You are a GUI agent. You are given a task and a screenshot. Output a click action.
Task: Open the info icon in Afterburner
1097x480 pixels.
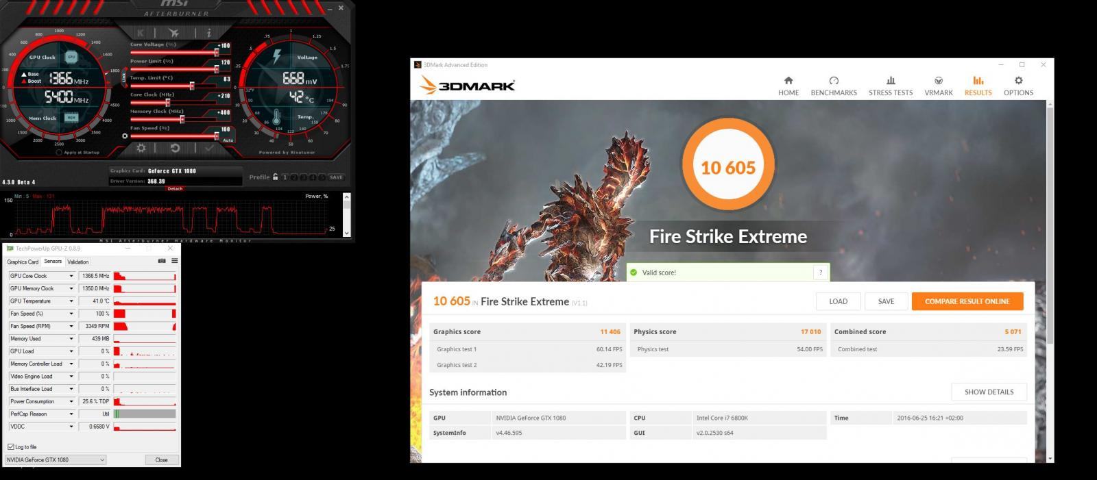[209, 32]
